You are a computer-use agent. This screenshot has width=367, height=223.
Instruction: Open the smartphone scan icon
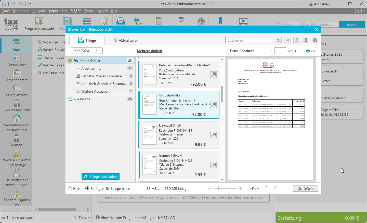coord(306,40)
